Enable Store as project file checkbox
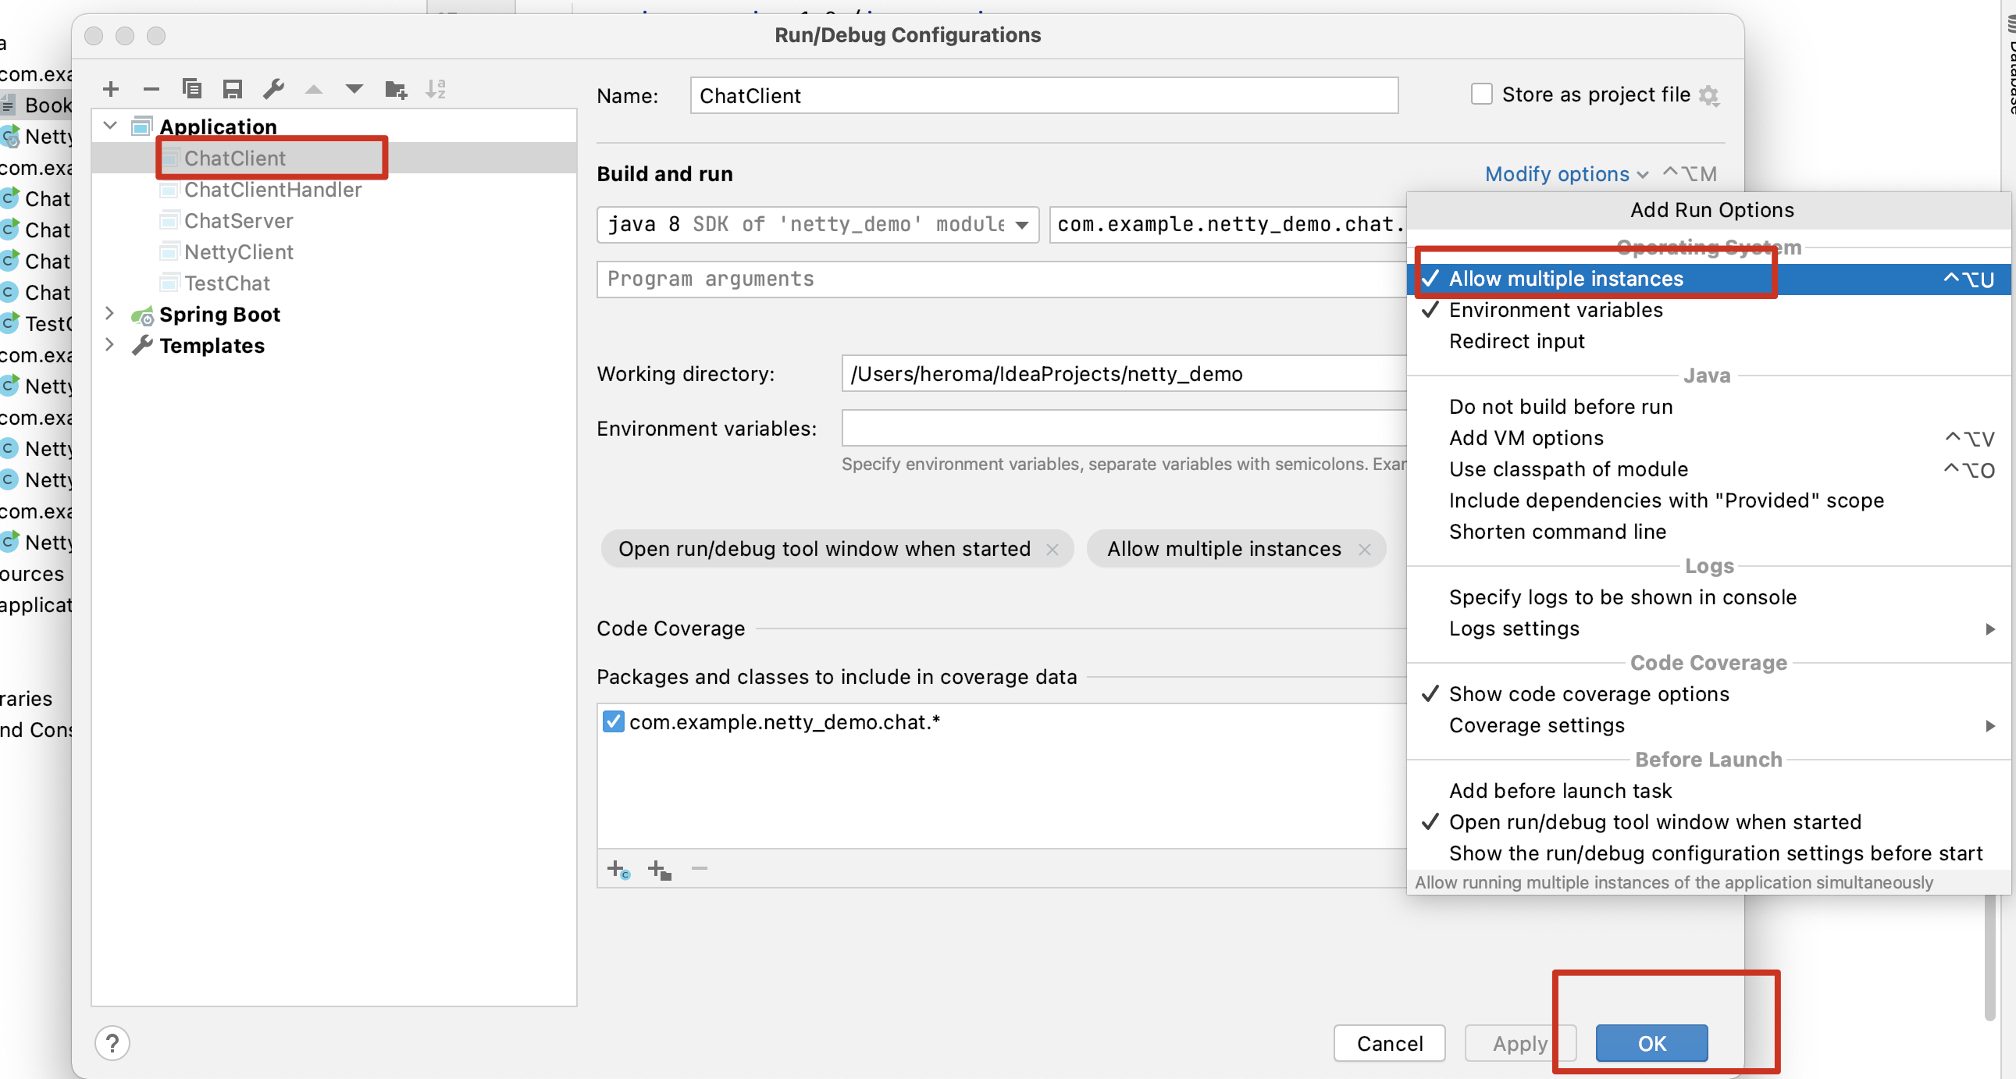 [1481, 94]
